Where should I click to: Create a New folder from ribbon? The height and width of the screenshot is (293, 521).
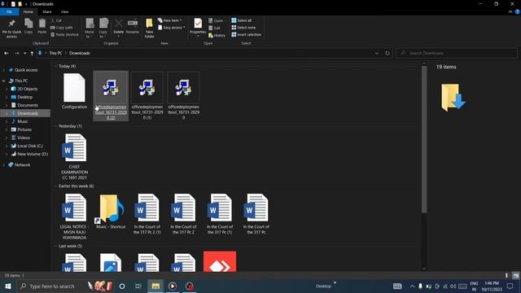coord(149,28)
